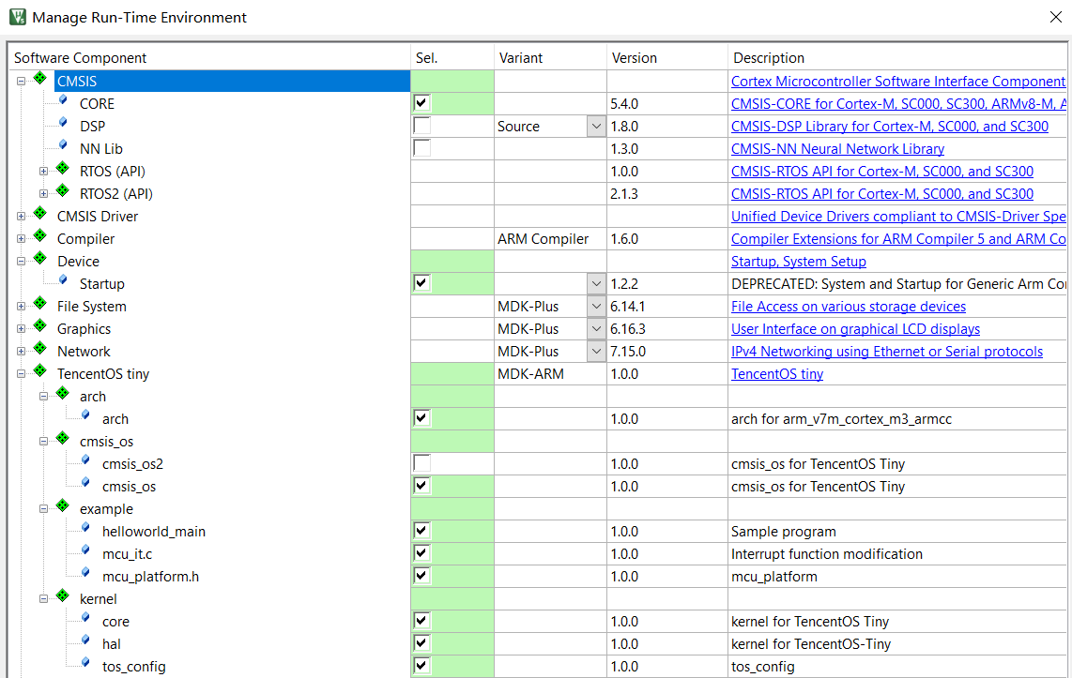Uncheck the tos_config checkbox
Screen dimensions: 1072x678
coord(421,667)
